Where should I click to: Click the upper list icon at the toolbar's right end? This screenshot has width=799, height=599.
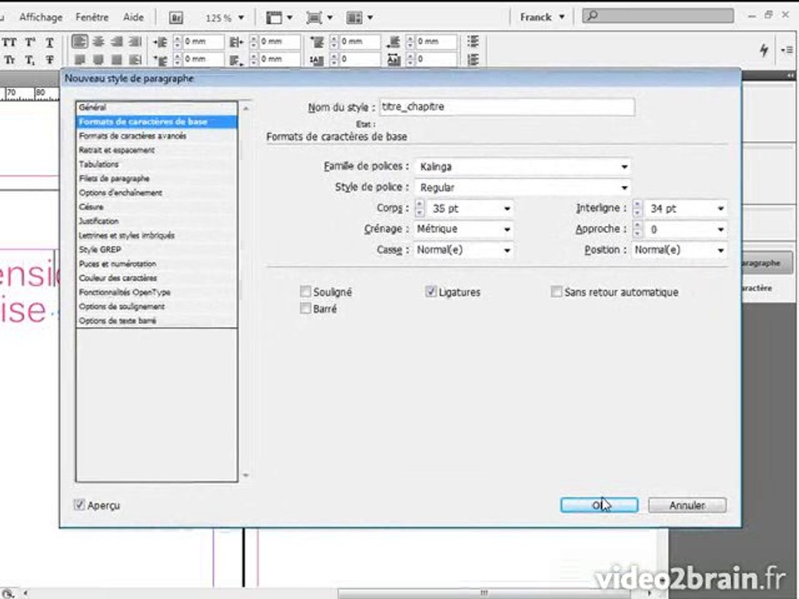[473, 42]
